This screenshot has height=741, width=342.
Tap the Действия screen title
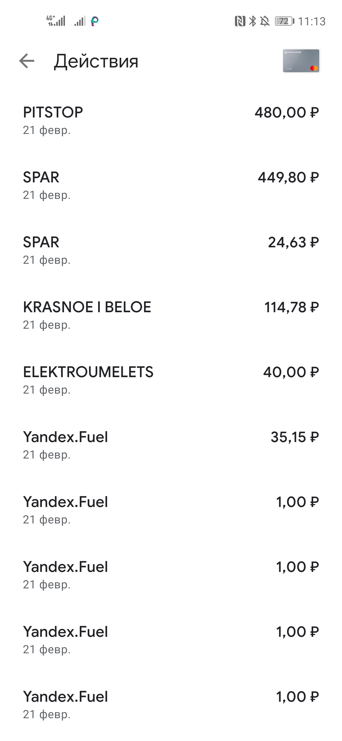tap(96, 61)
